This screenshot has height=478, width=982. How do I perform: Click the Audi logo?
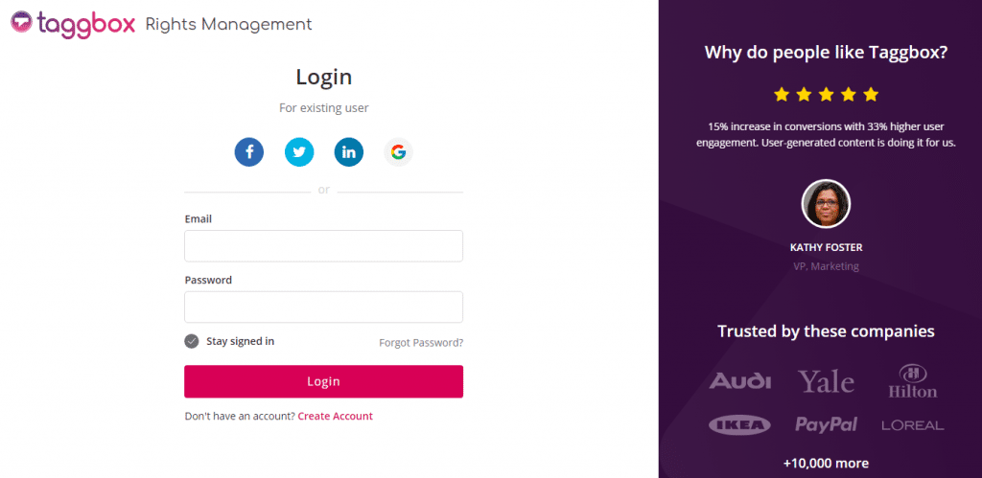pyautogui.click(x=739, y=381)
